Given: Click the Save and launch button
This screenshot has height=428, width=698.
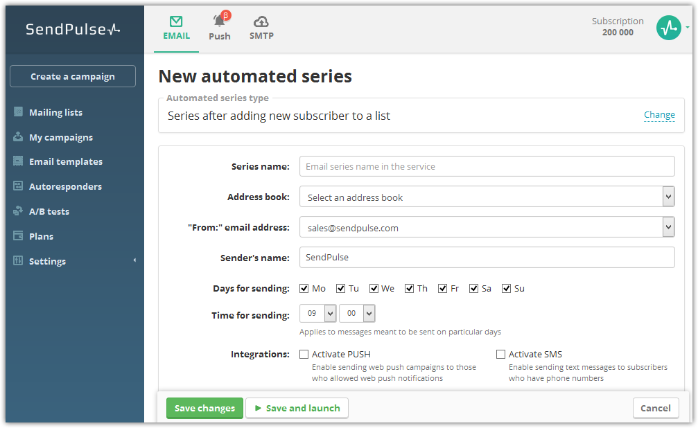Looking at the screenshot, I should coord(297,408).
